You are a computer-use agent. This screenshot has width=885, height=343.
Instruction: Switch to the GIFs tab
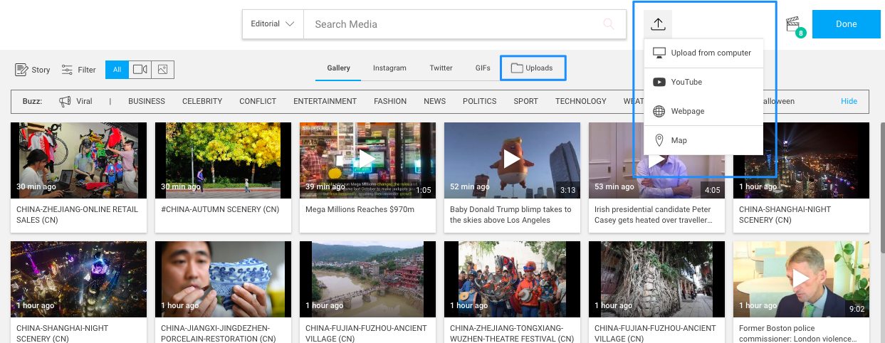pyautogui.click(x=483, y=68)
